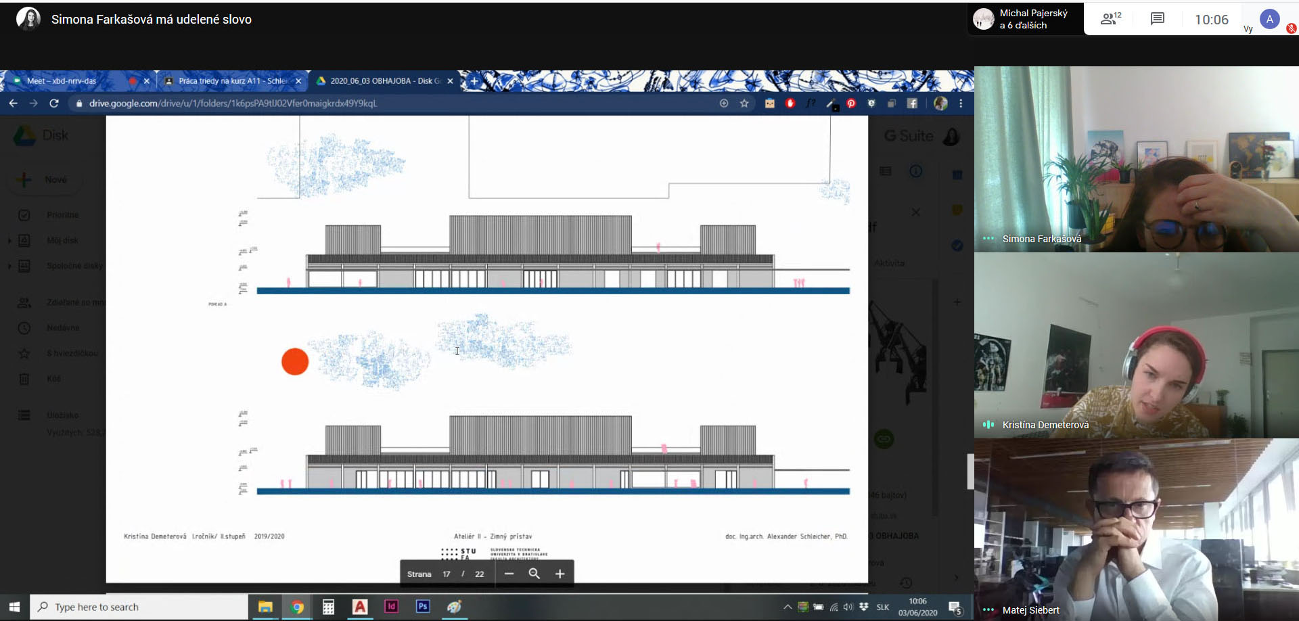Click the Nové (New) button in Drive
Viewport: 1299px width, 621px height.
tap(46, 180)
